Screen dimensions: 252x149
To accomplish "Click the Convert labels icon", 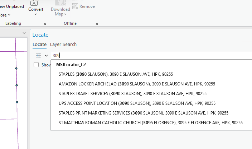I will click(x=34, y=3).
